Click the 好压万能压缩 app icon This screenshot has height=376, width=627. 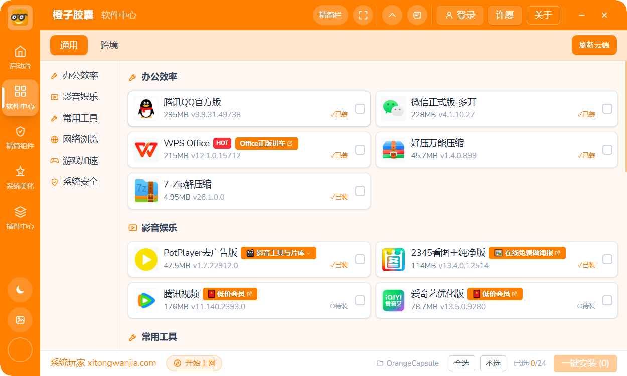pyautogui.click(x=393, y=149)
